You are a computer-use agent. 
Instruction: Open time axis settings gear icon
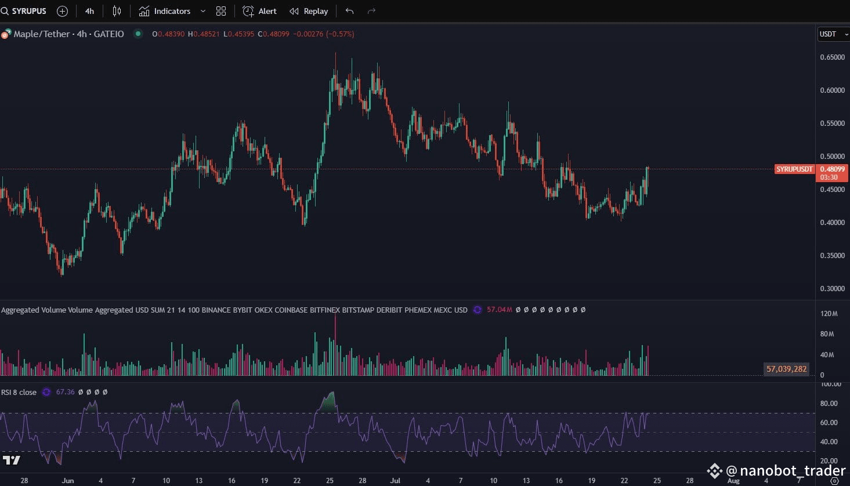(x=834, y=481)
